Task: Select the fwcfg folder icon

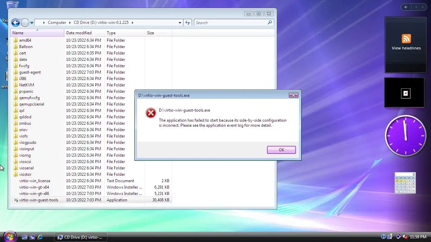Action: pyautogui.click(x=15, y=66)
